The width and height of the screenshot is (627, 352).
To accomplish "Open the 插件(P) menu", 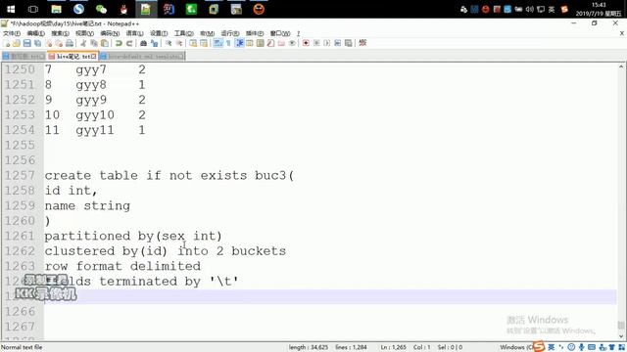I will [255, 33].
